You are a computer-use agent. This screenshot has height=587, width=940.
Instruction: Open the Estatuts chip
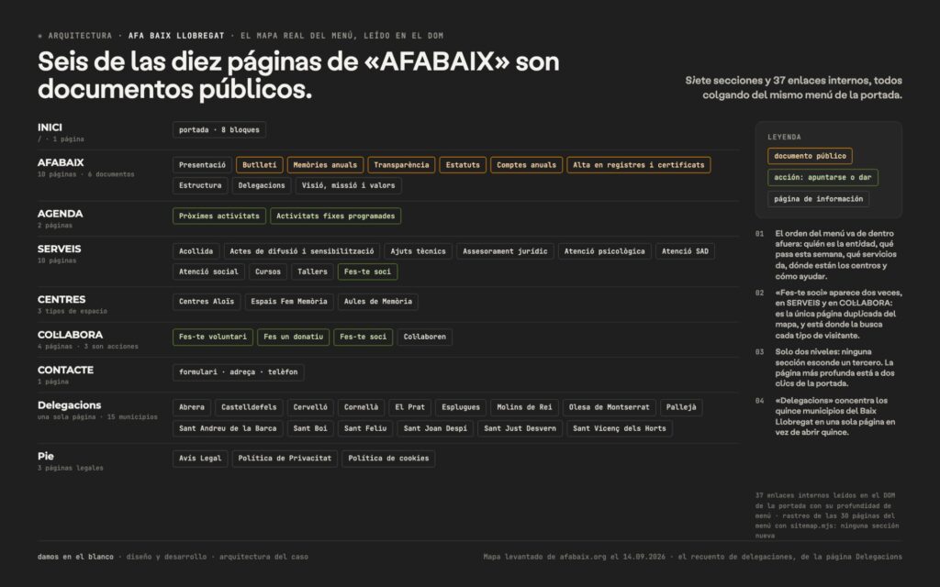[x=463, y=165]
